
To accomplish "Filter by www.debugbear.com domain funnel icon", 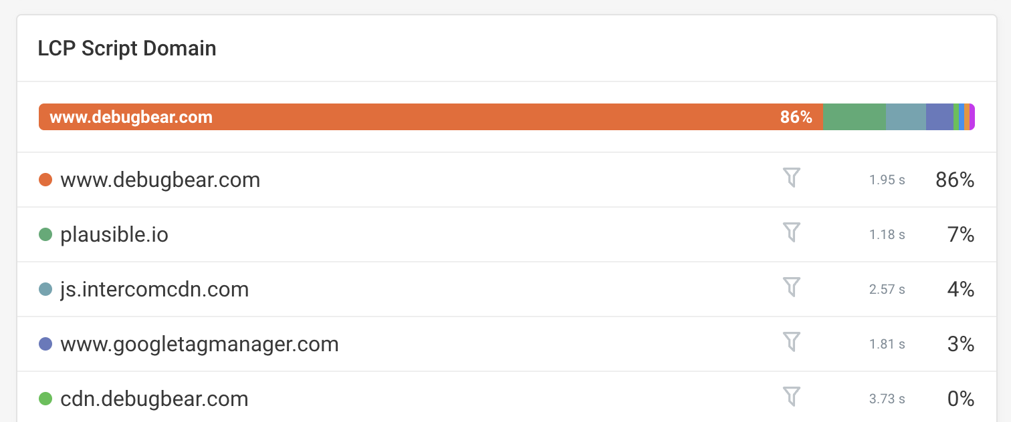I will 792,178.
